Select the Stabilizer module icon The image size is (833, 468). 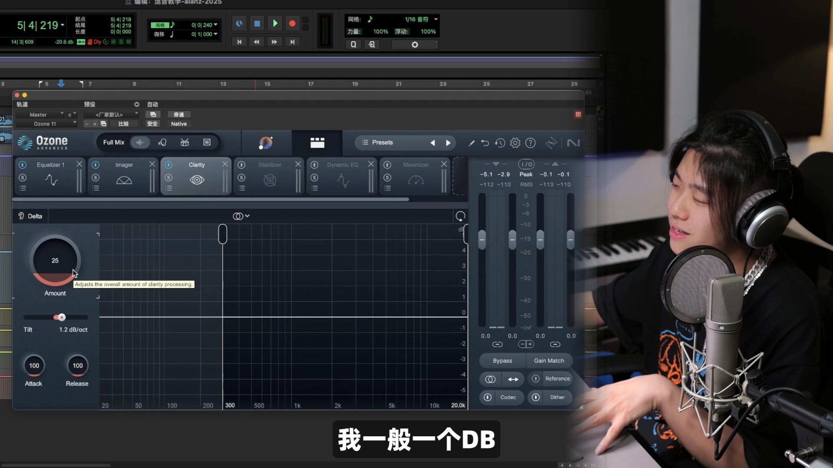pos(270,180)
